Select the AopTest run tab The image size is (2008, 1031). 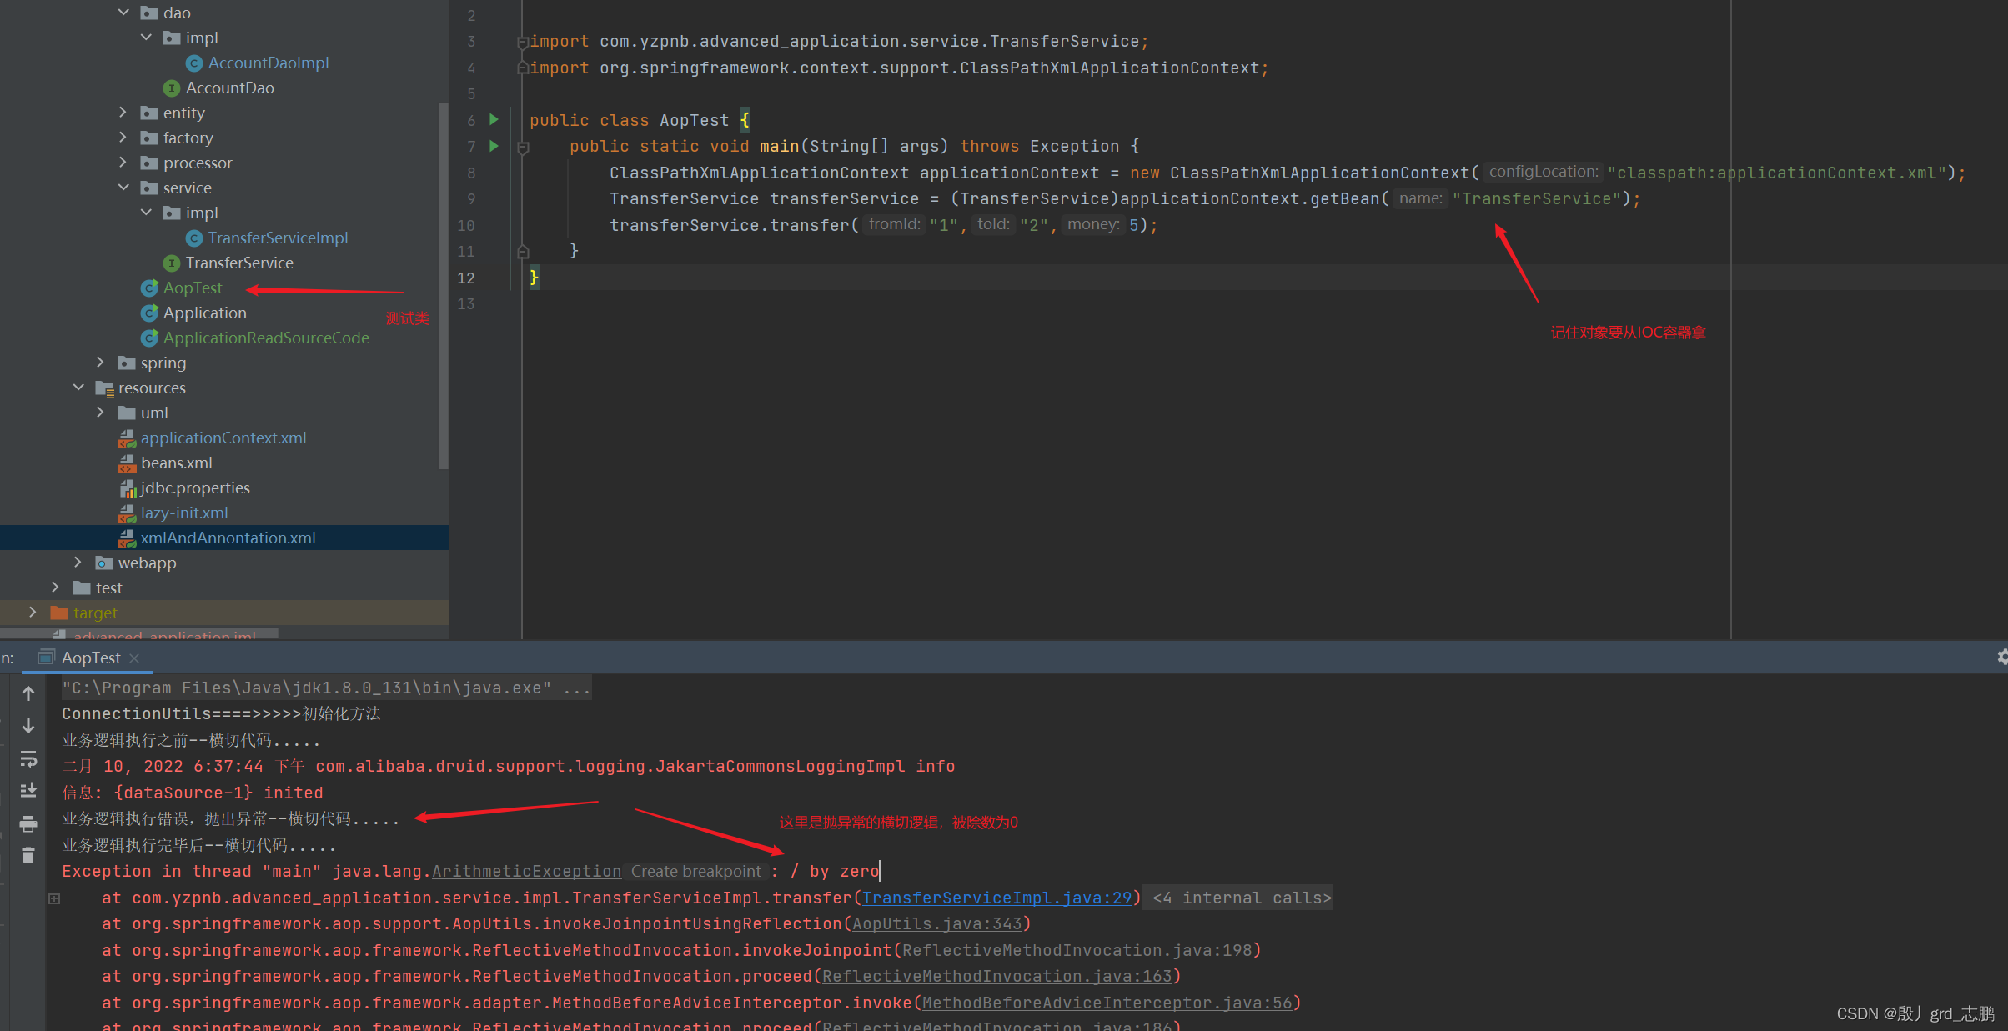[90, 658]
